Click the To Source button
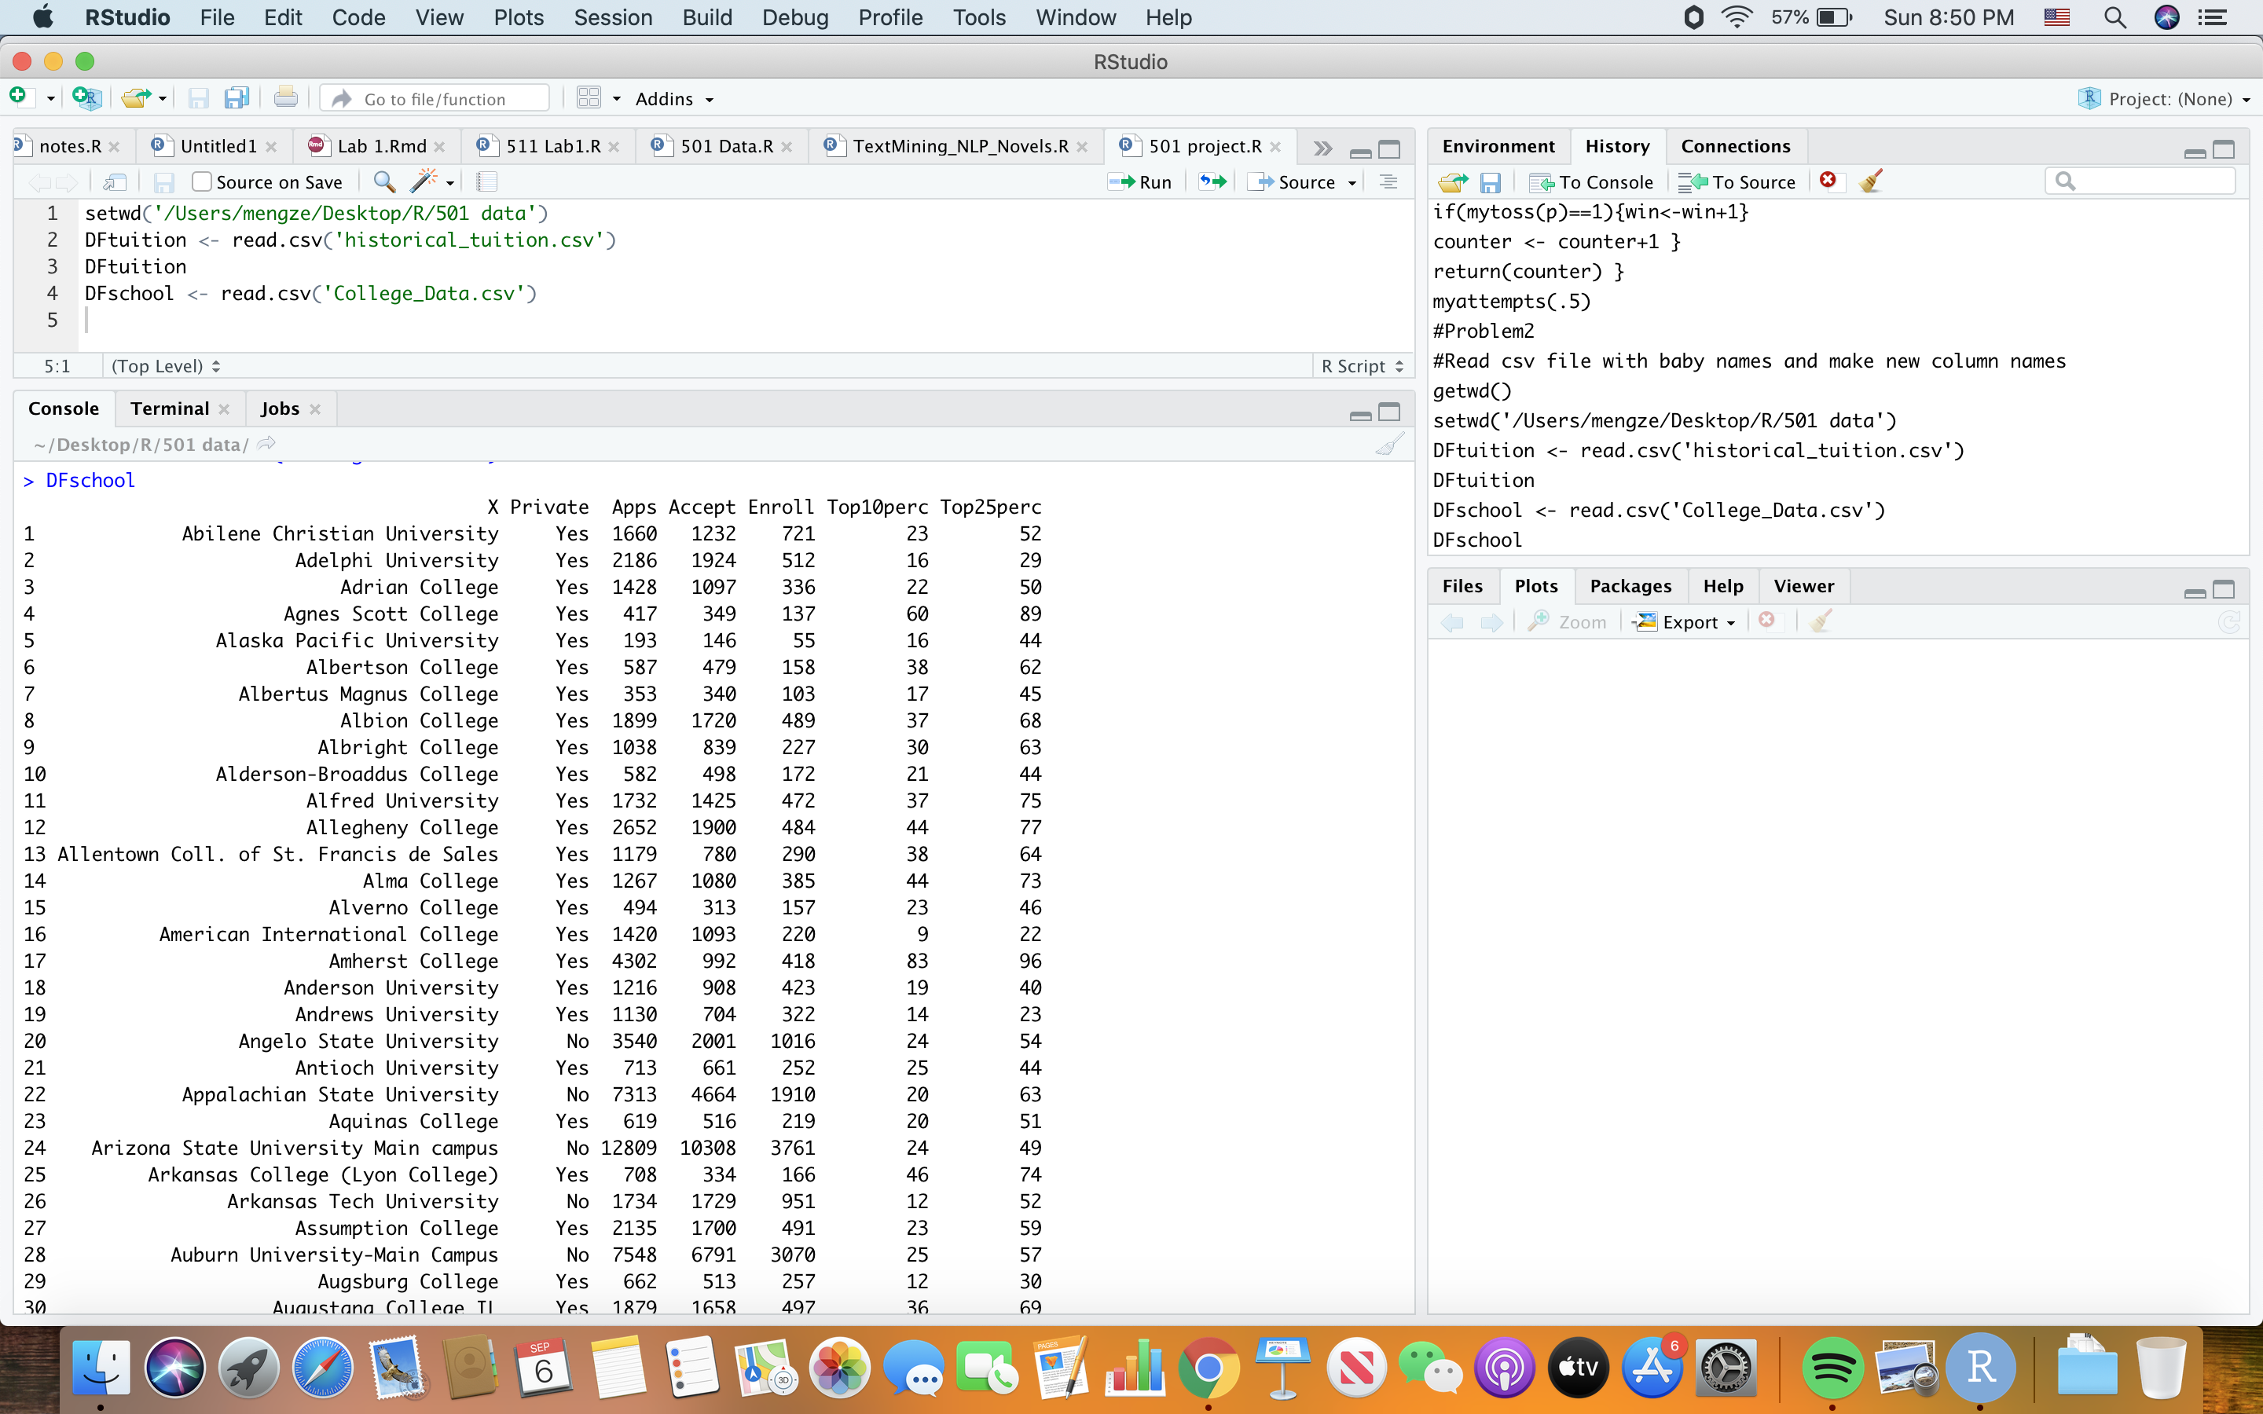2263x1414 pixels. point(1737,181)
